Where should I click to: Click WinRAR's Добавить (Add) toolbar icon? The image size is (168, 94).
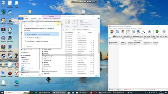(112, 32)
